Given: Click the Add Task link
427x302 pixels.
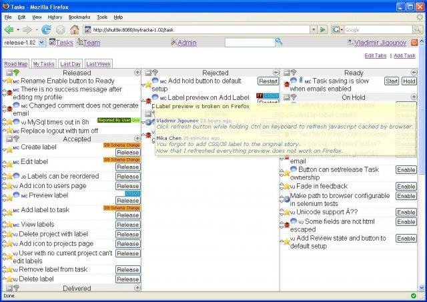Looking at the screenshot, I should click(404, 55).
